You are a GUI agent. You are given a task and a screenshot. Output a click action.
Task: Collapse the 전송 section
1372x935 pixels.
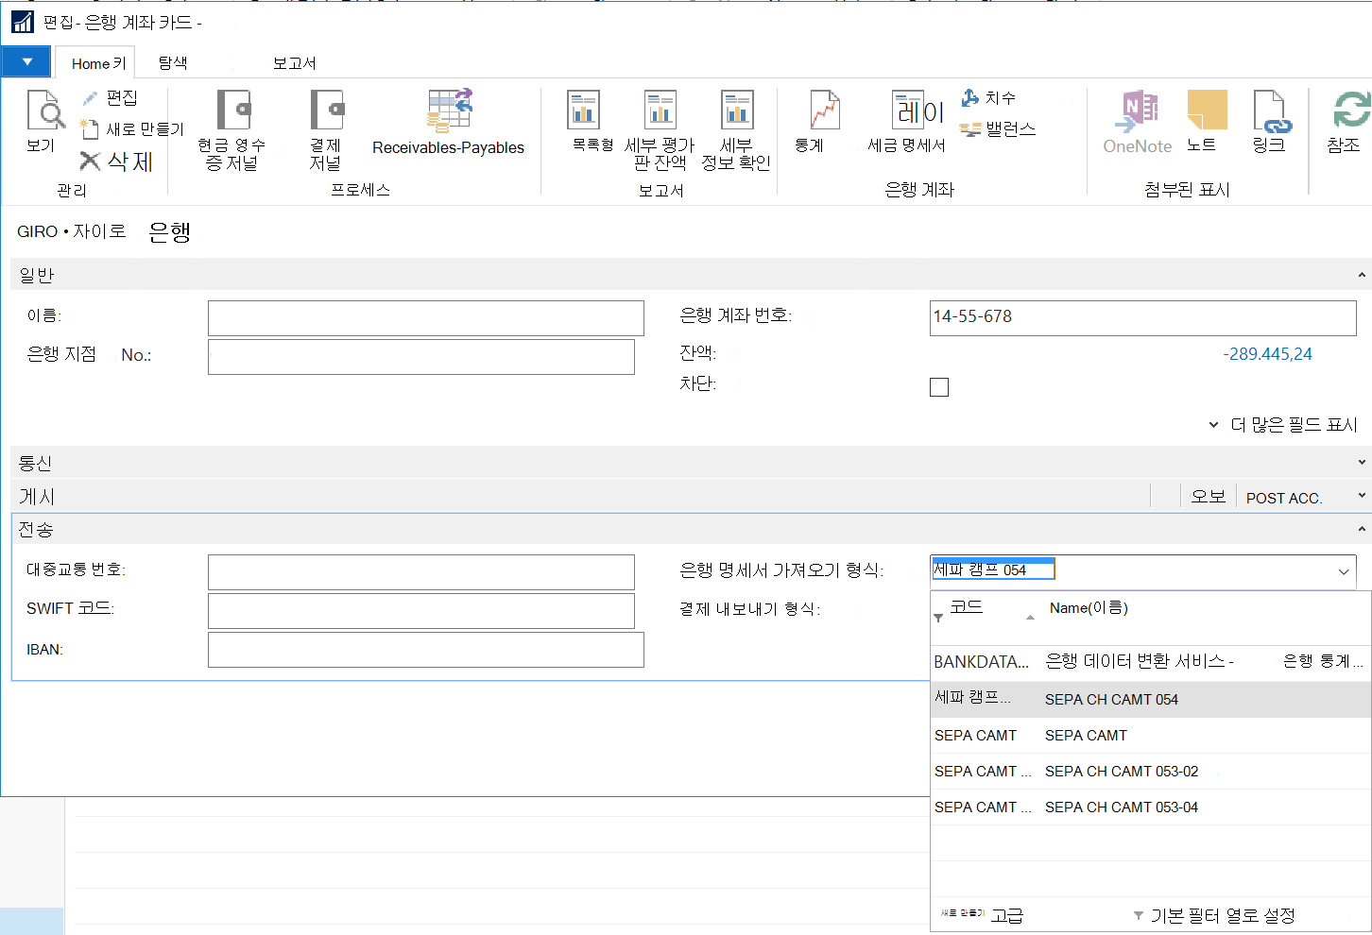click(1362, 529)
